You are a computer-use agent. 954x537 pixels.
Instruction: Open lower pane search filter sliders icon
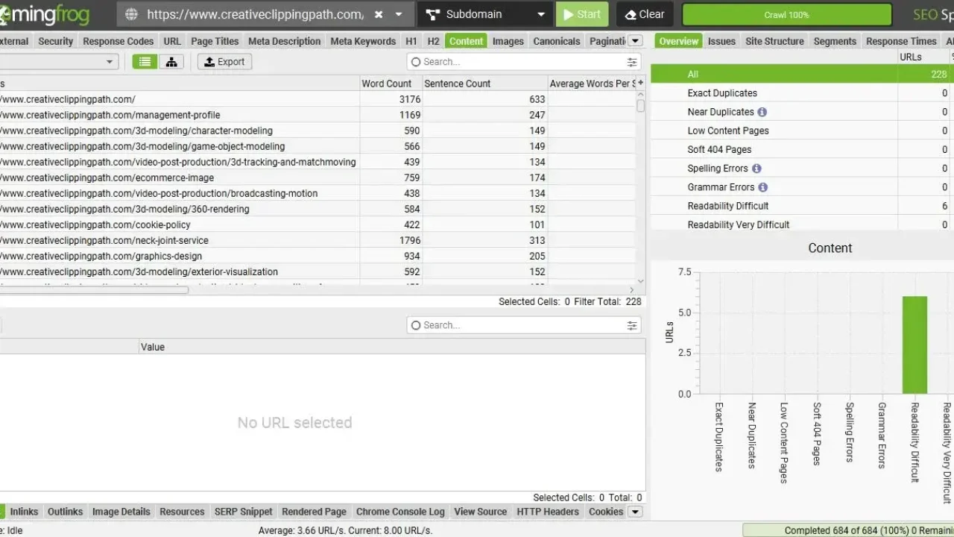coord(631,325)
